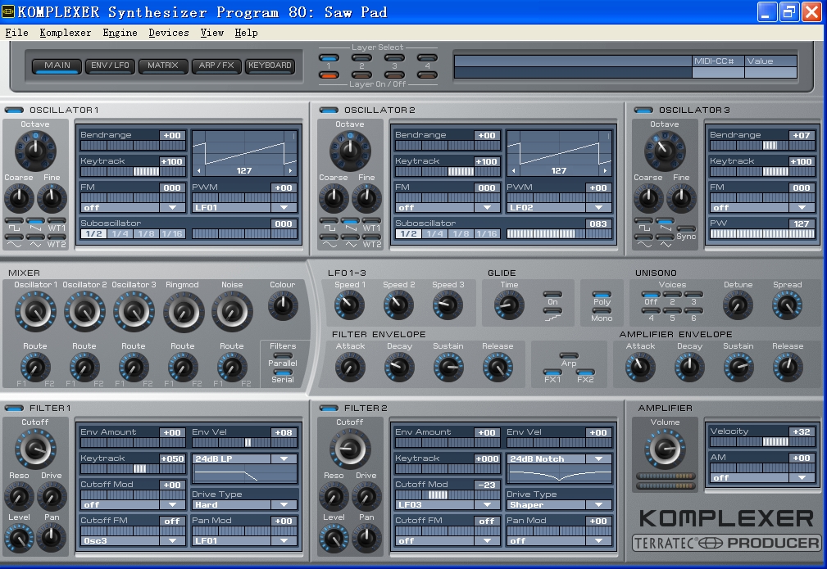Viewport: 827px width, 569px height.
Task: Open the File menu
Action: (x=17, y=33)
